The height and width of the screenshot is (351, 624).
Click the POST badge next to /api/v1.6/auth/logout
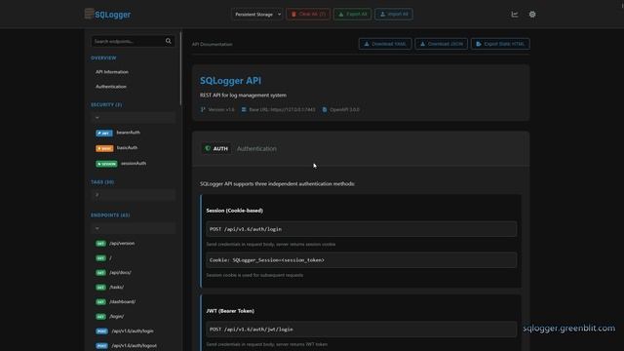pos(101,346)
